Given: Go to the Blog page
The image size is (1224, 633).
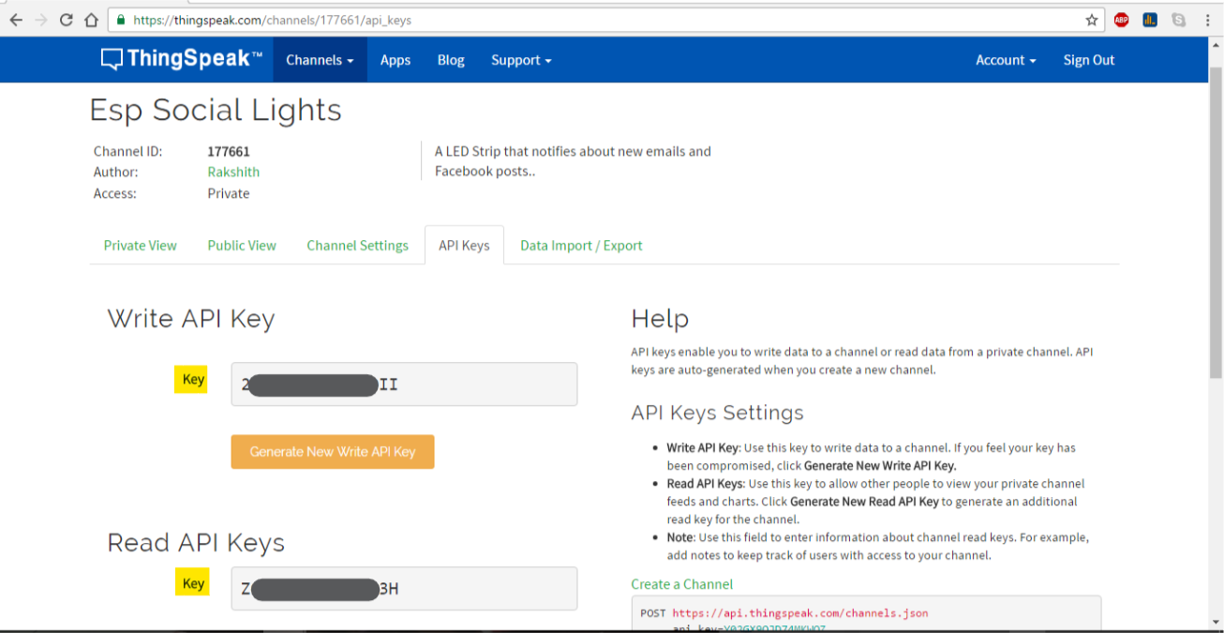Looking at the screenshot, I should [x=451, y=60].
